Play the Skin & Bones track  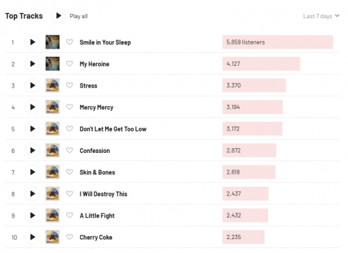coord(32,172)
